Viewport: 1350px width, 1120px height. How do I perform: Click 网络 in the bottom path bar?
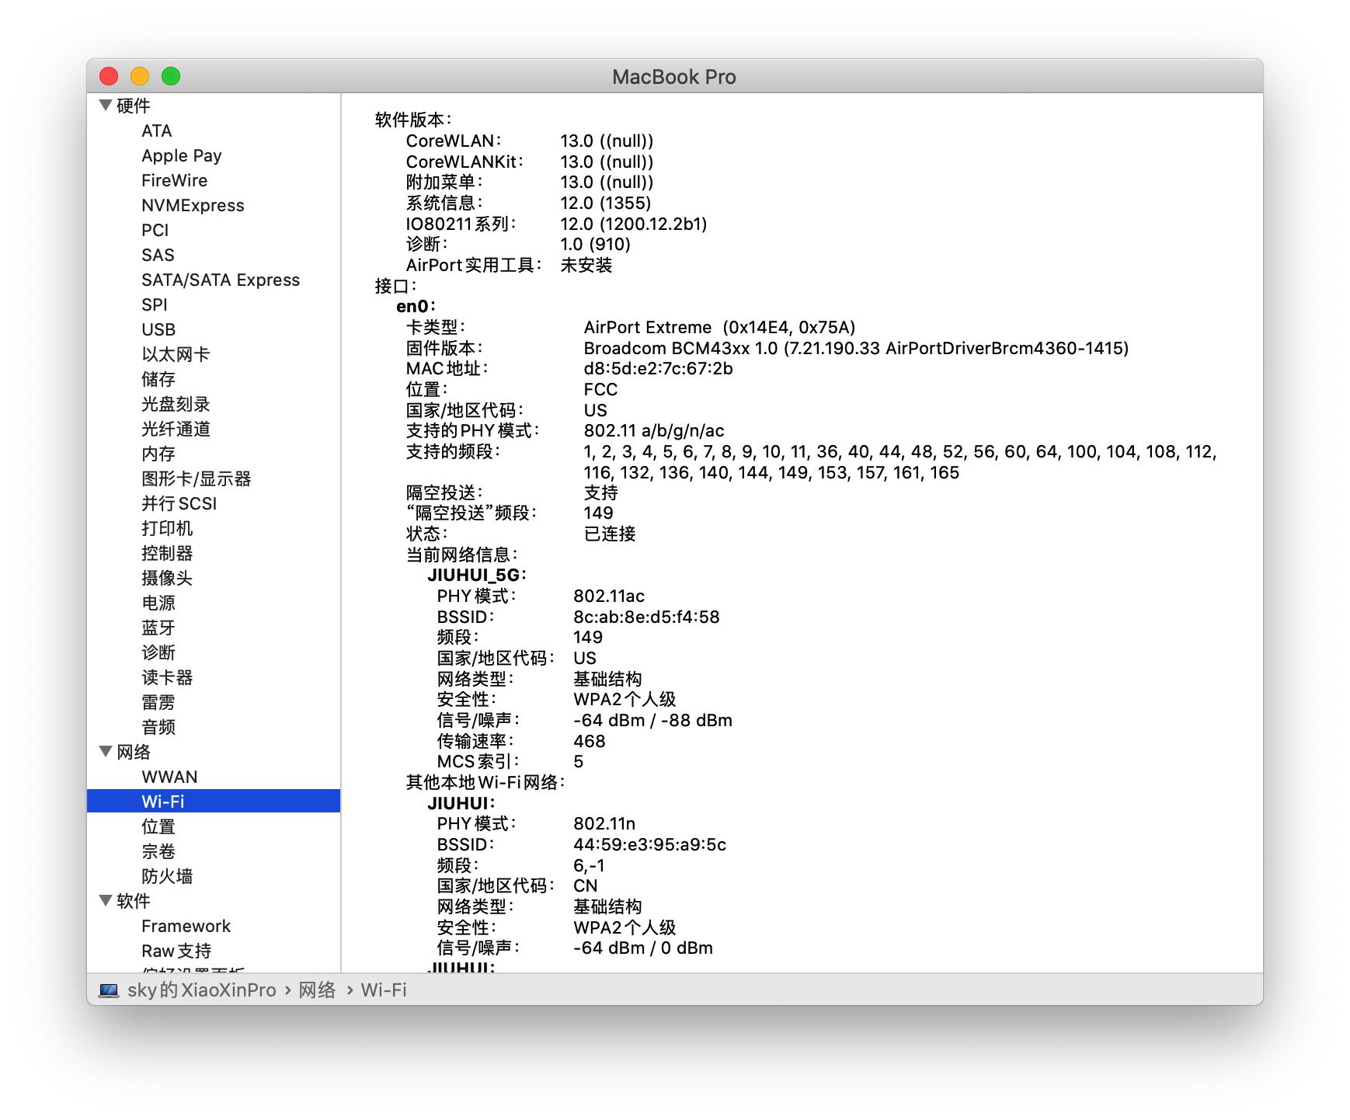317,990
